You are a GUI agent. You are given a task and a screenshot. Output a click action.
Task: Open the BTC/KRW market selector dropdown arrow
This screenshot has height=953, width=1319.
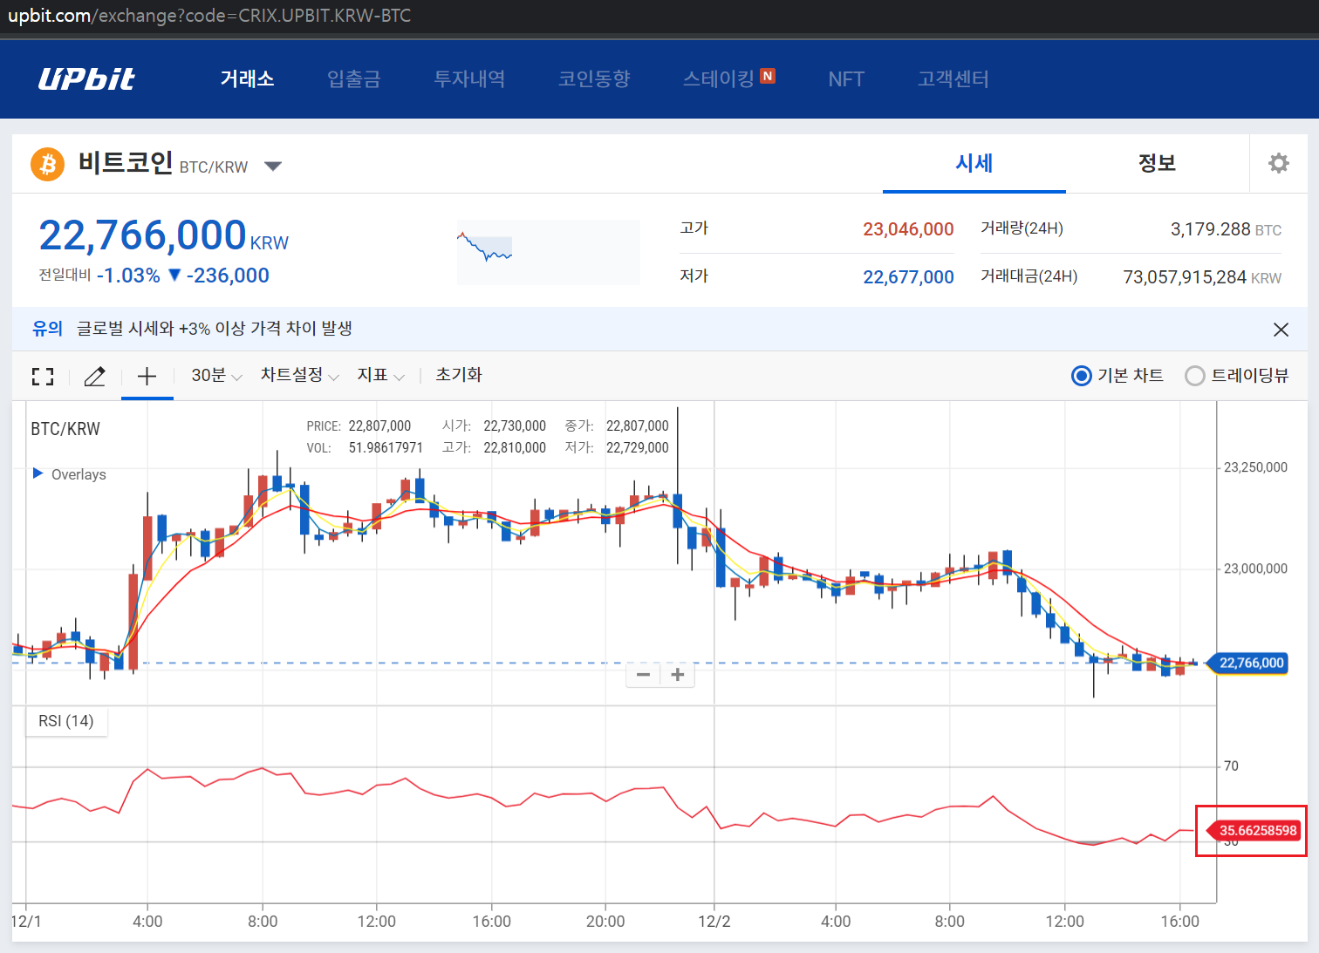(273, 167)
